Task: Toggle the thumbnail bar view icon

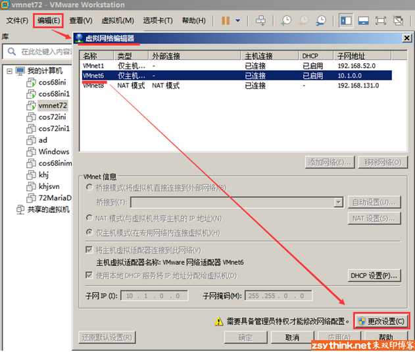Action: click(x=363, y=20)
